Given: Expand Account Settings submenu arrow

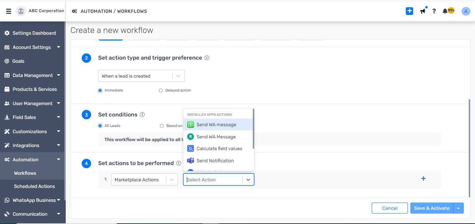Looking at the screenshot, I should pos(58,47).
